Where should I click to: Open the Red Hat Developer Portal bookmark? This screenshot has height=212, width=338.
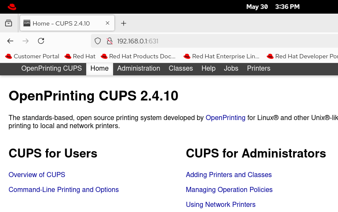[x=302, y=56]
